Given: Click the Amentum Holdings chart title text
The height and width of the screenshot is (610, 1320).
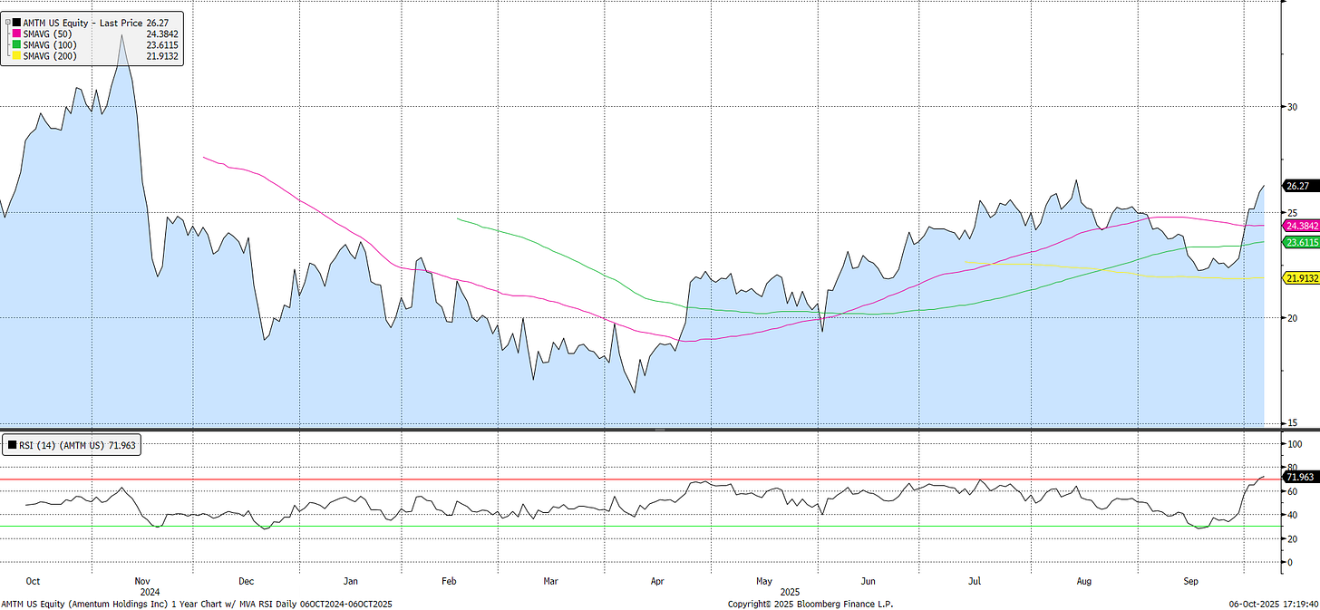Looking at the screenshot, I should click(198, 603).
